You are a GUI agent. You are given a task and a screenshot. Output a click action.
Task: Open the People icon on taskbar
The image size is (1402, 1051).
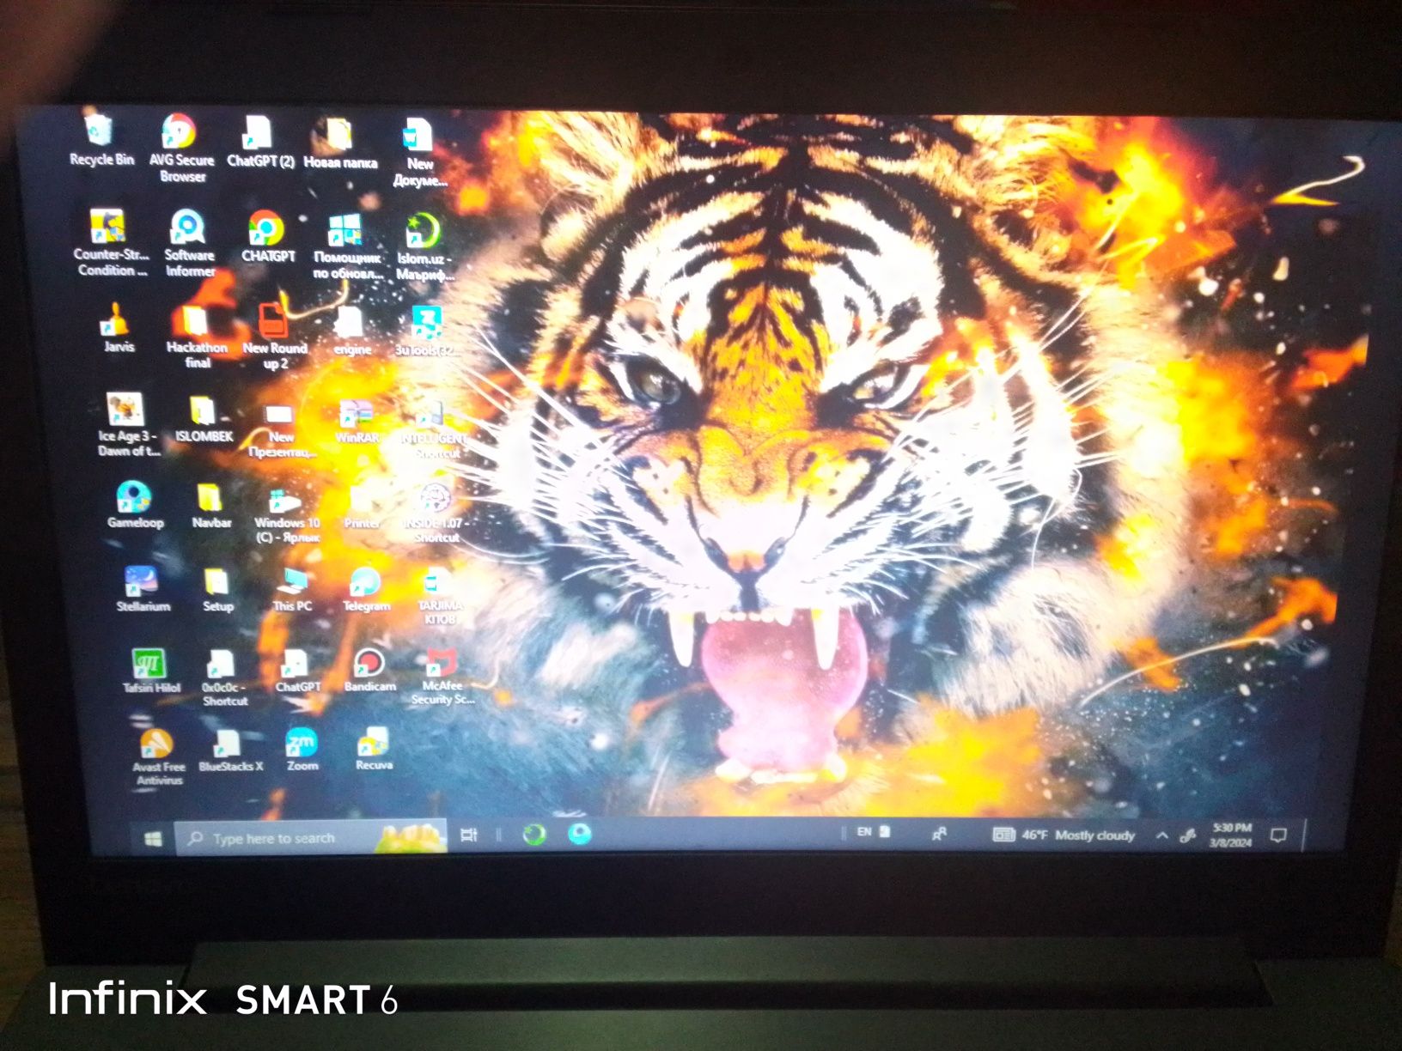tap(939, 833)
